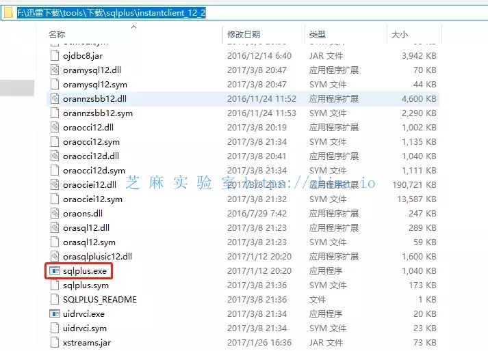
Task: Sort by 修改日期 column header
Action: 244,34
